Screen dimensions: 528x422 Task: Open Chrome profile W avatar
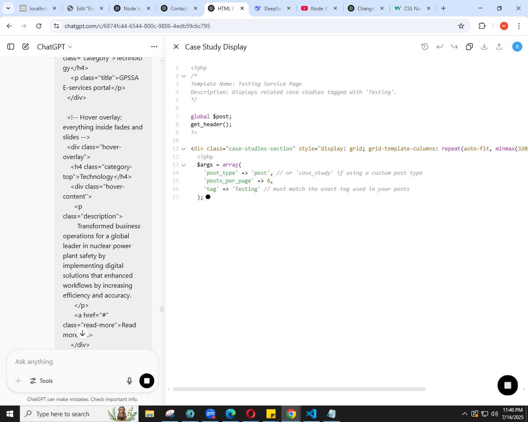(504, 26)
